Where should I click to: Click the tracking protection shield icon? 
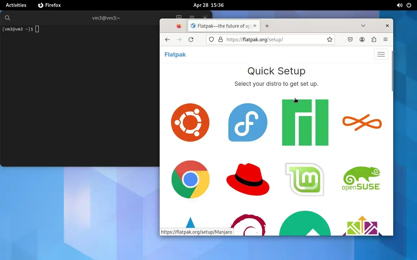click(211, 39)
